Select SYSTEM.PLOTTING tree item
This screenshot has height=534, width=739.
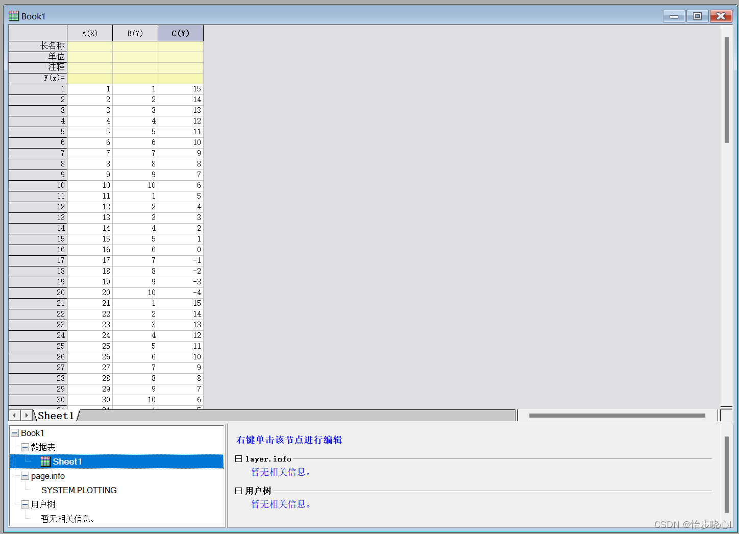pyautogui.click(x=79, y=490)
